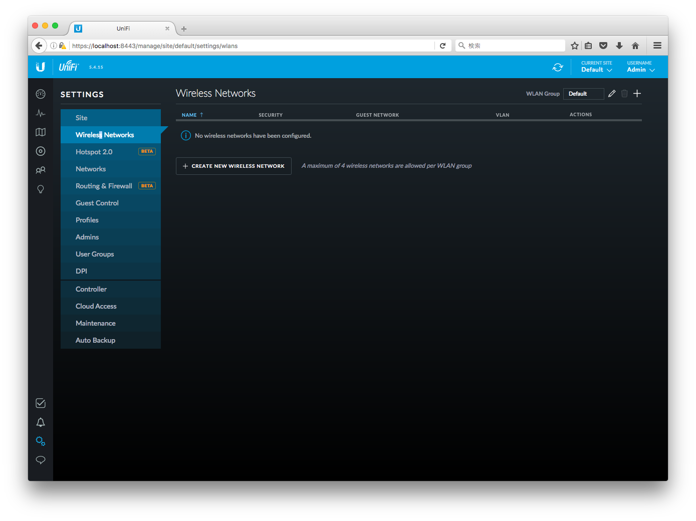Screen dimensions: 696x521
Task: Open the Alerts bell icon in sidebar
Action: (x=41, y=422)
